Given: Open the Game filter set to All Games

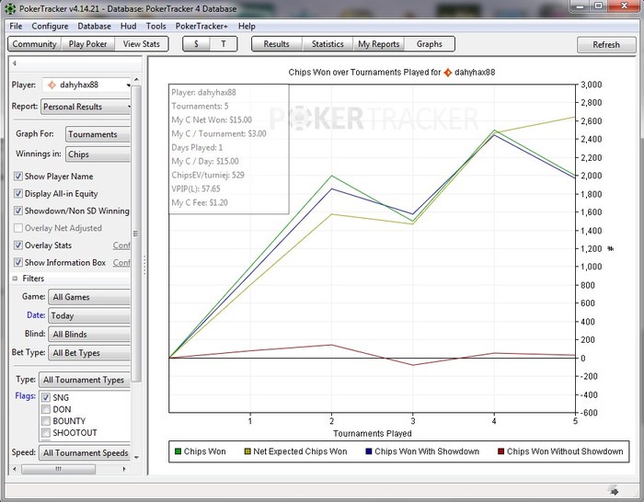Looking at the screenshot, I should tap(89, 297).
